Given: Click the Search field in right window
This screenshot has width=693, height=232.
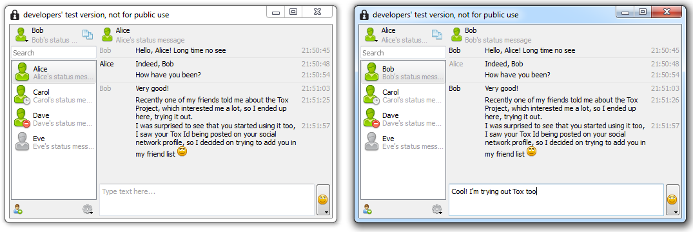Looking at the screenshot, I should tap(403, 53).
